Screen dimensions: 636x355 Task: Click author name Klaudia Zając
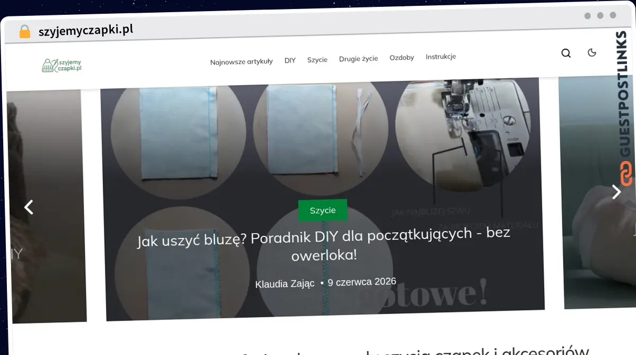pyautogui.click(x=285, y=284)
